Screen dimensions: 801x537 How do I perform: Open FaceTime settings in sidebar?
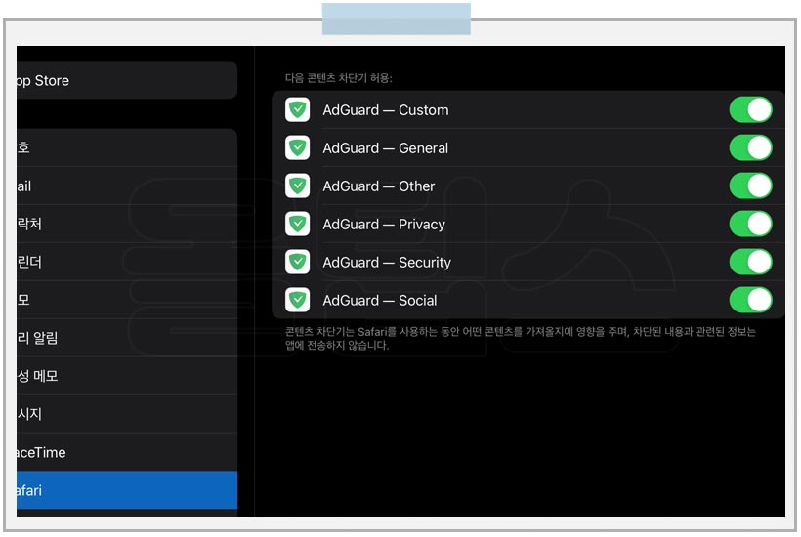[x=127, y=452]
